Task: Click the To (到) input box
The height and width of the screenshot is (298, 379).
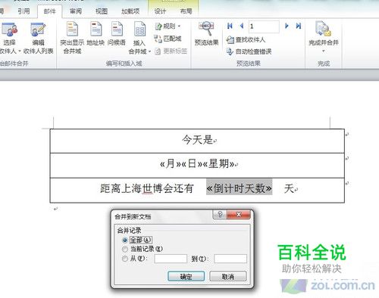Action: point(230,259)
